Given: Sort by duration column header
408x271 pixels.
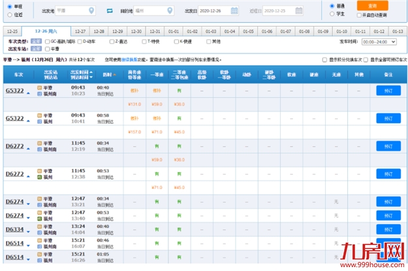Looking at the screenshot, I should coord(109,75).
